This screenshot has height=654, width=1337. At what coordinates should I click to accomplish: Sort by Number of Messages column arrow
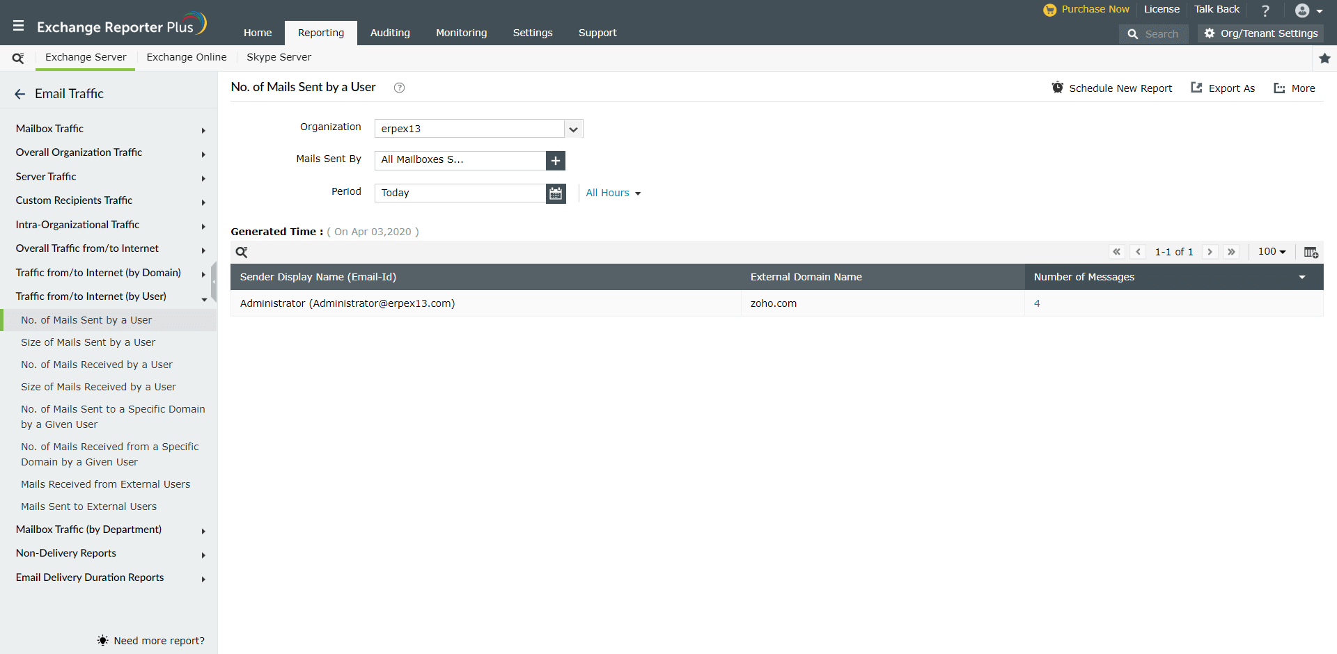pos(1302,277)
